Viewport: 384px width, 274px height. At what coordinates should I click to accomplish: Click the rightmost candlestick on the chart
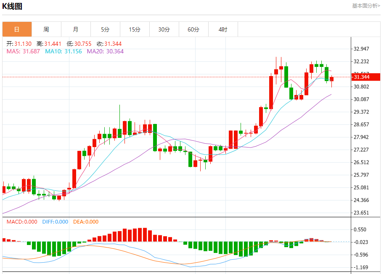pyautogui.click(x=332, y=79)
